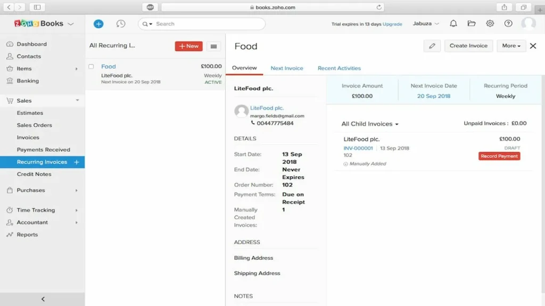Expand the All Child Invoices filter
545x306 pixels.
(x=370, y=124)
